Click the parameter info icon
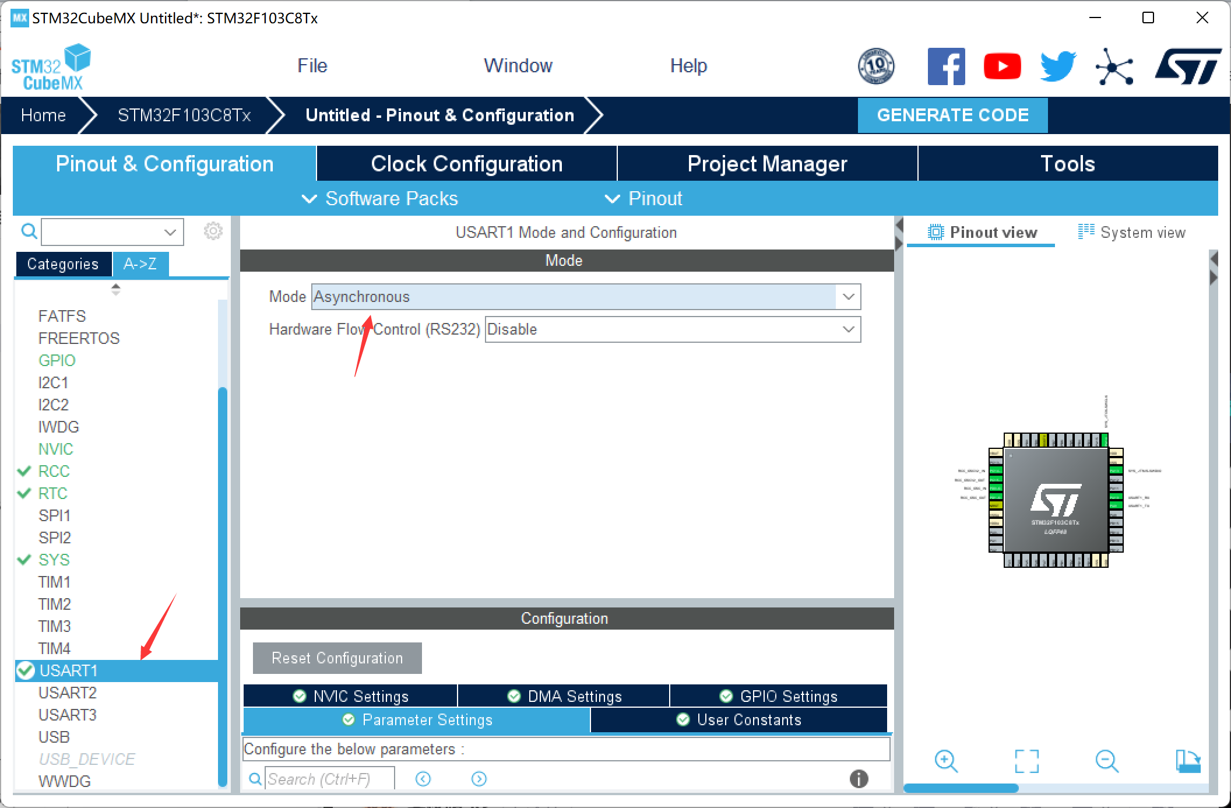 tap(859, 778)
